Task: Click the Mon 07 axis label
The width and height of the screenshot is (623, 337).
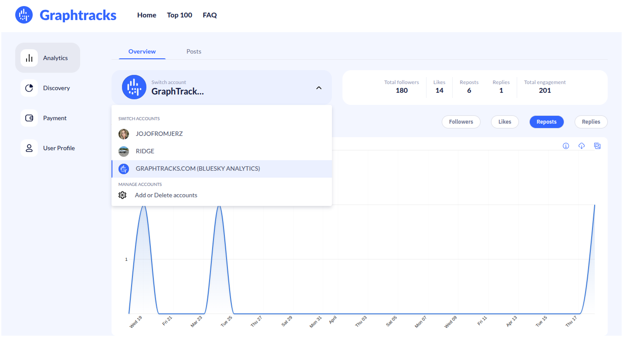Action: (x=421, y=322)
